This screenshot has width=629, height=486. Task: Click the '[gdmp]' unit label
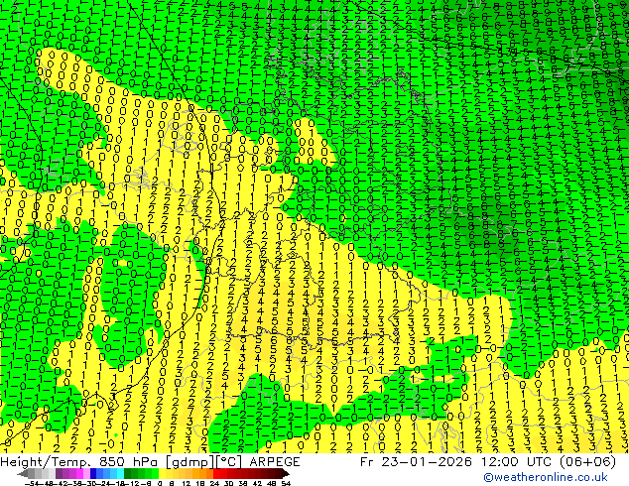point(190,462)
